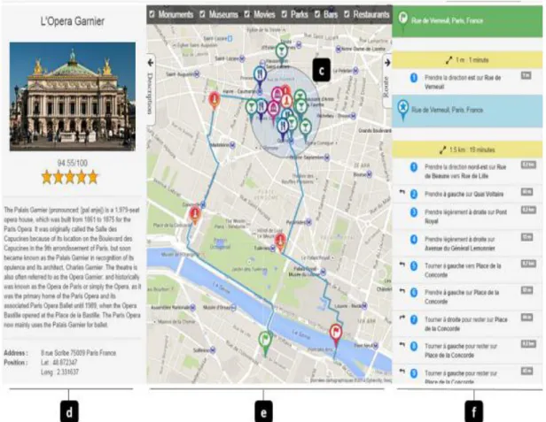The width and height of the screenshot is (546, 422).
Task: Click the blue star waypoint icon
Action: tap(403, 109)
